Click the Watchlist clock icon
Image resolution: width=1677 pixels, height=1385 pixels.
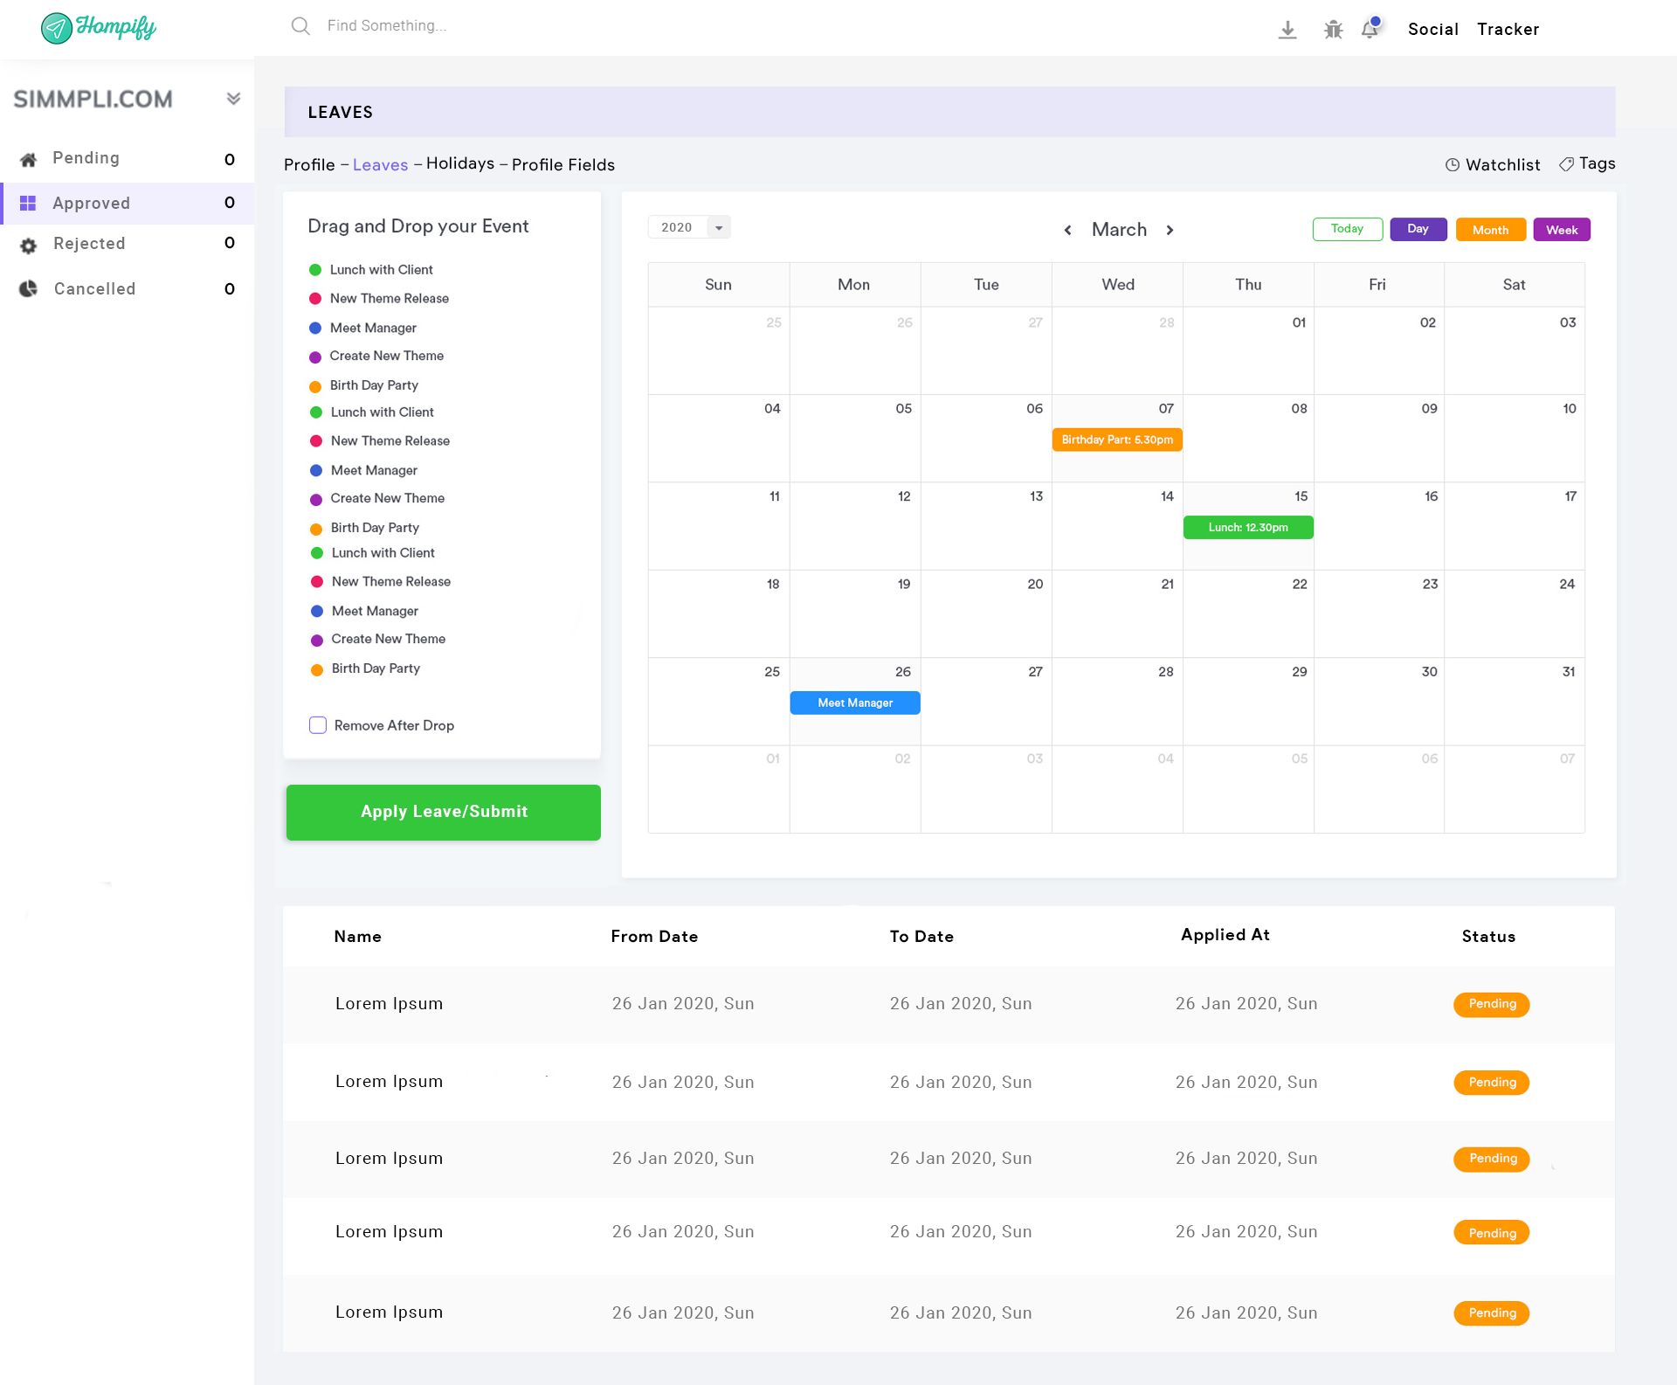1452,165
